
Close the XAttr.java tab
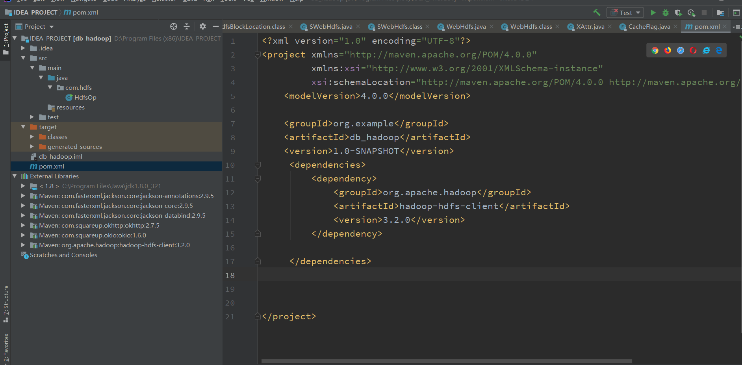point(610,26)
